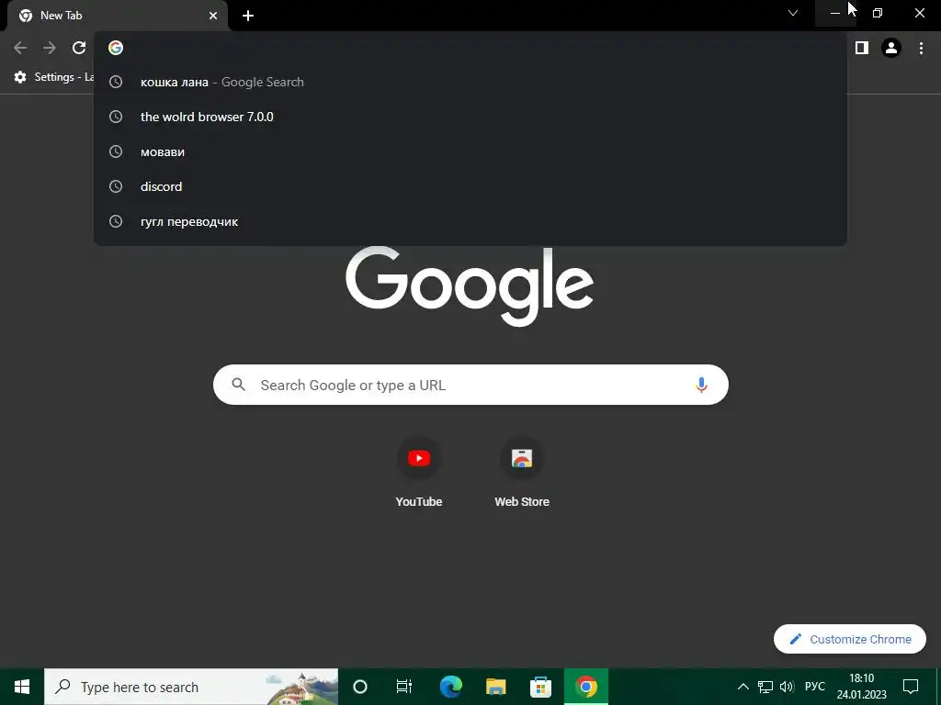Open File Explorer from taskbar
The height and width of the screenshot is (705, 941).
[495, 687]
